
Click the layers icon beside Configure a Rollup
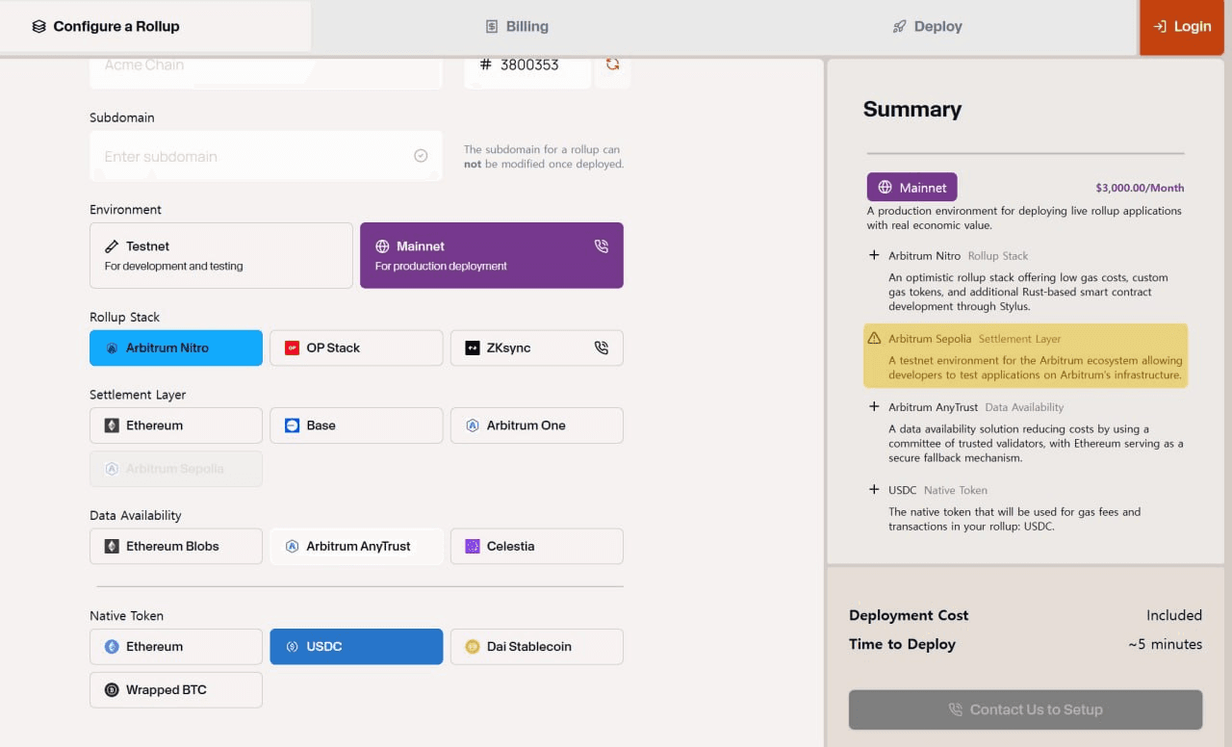[38, 27]
